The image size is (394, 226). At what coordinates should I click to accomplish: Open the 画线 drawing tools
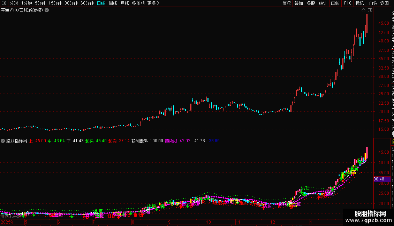pyautogui.click(x=335, y=3)
